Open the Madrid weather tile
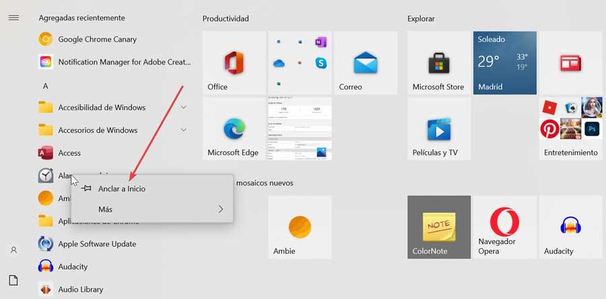606x299 pixels. tap(505, 63)
